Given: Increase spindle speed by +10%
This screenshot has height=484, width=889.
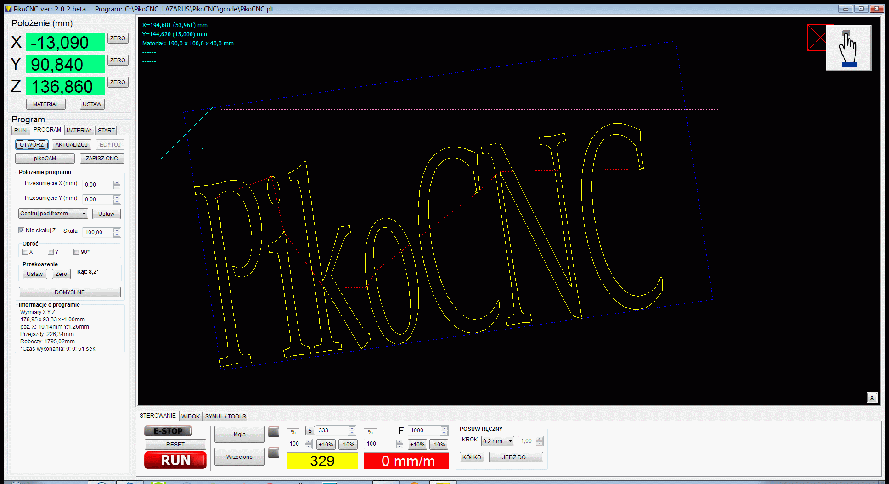Looking at the screenshot, I should (326, 445).
